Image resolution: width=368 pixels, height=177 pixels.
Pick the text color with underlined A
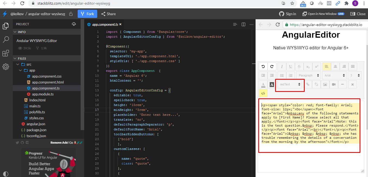263,84
